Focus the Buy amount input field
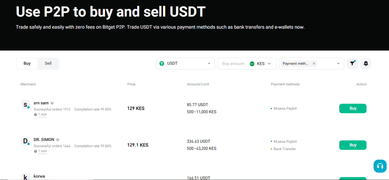The width and height of the screenshot is (389, 180). point(233,64)
